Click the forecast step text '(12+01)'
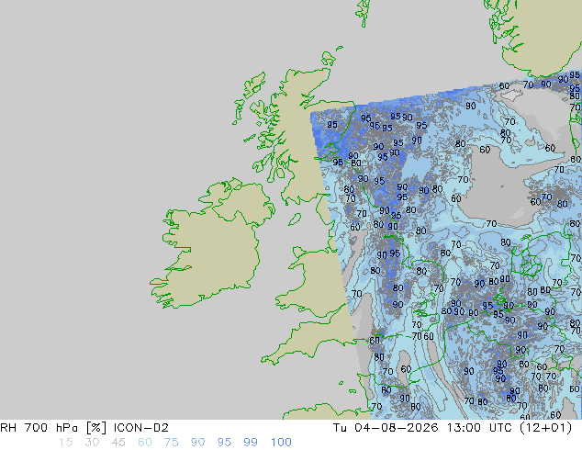 [546, 428]
